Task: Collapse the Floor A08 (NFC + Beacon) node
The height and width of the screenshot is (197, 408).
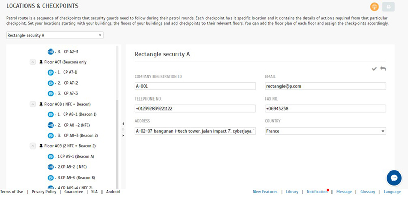Action: coord(33,104)
